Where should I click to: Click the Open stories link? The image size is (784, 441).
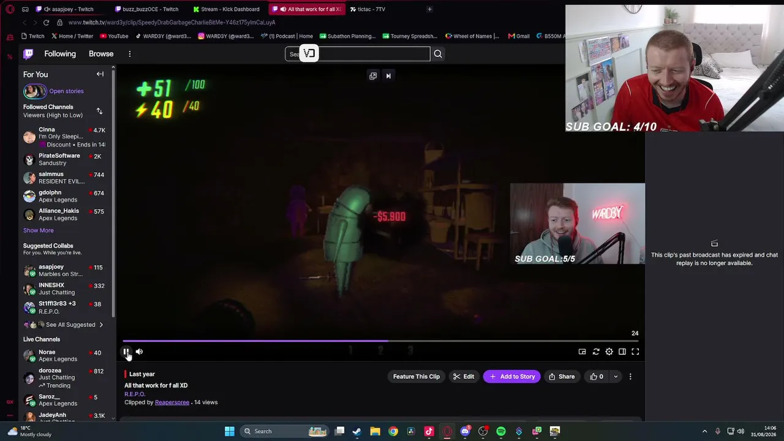[x=66, y=91]
